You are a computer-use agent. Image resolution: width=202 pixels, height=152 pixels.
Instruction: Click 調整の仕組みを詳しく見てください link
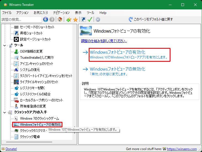(104, 41)
